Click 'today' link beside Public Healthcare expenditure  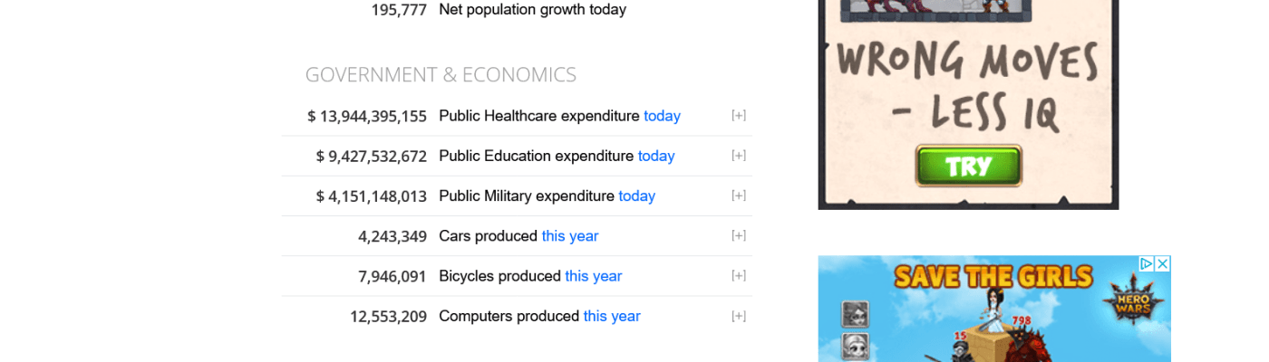click(662, 116)
